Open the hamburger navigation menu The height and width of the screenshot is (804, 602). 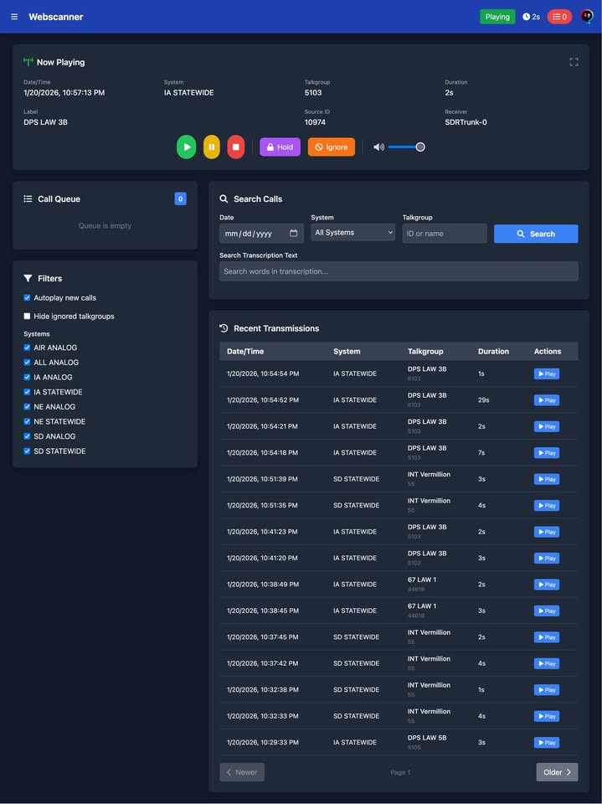point(14,17)
